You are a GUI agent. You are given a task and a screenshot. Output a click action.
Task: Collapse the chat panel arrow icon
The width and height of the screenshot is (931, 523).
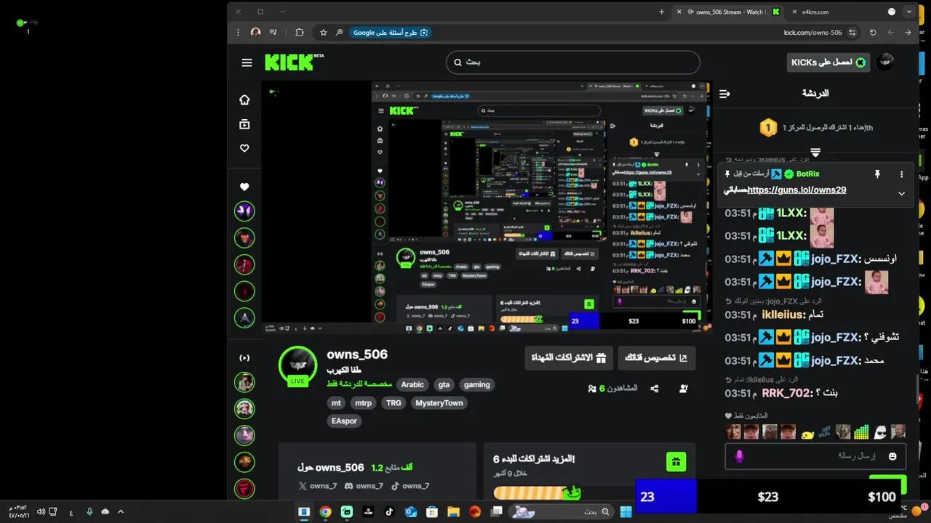click(x=724, y=94)
